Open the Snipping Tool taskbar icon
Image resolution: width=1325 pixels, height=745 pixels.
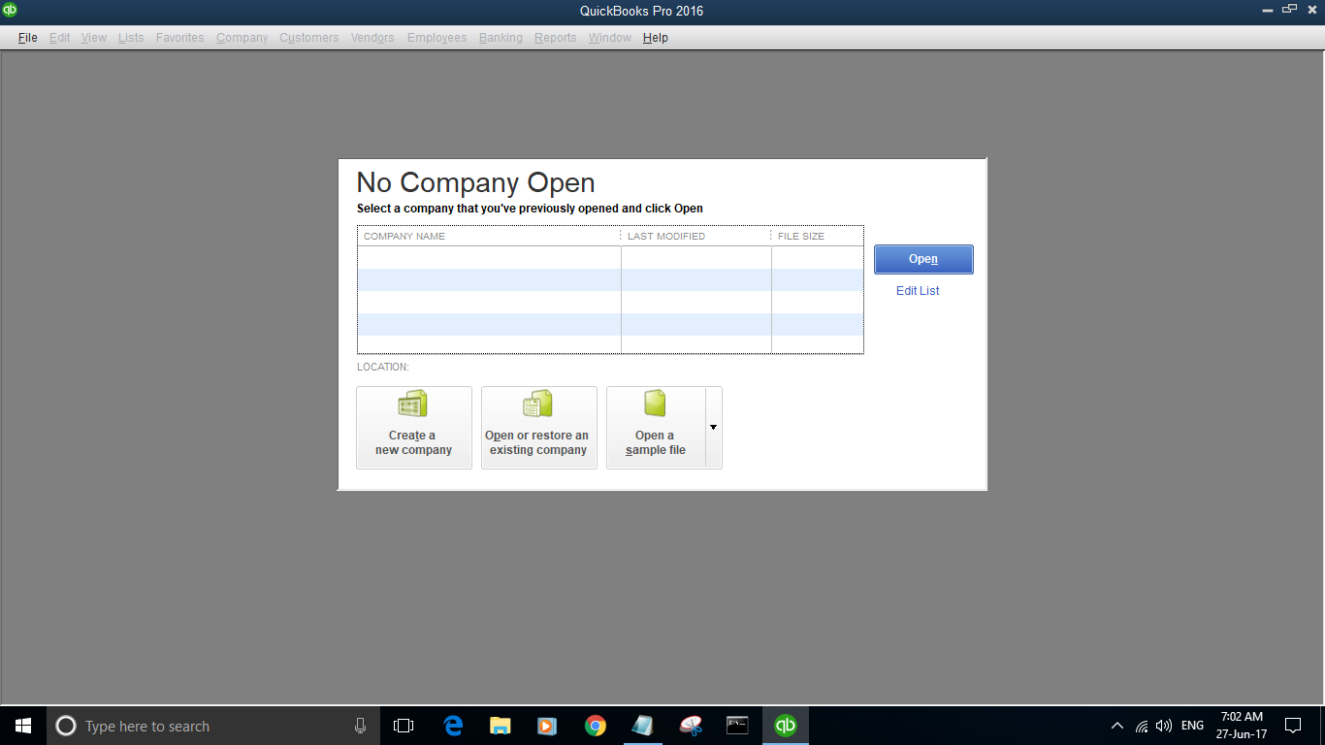[x=691, y=726]
